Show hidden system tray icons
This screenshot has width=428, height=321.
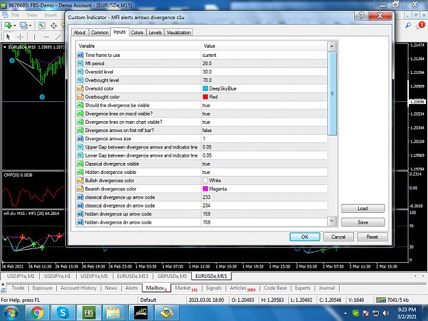coord(345,313)
